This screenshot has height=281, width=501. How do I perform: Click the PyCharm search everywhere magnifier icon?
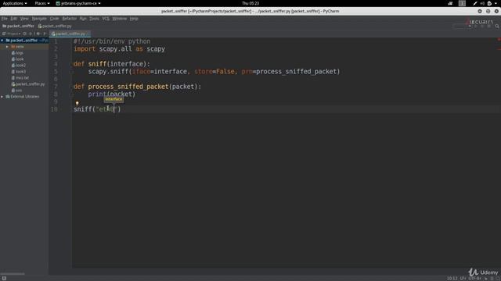pyautogui.click(x=497, y=27)
